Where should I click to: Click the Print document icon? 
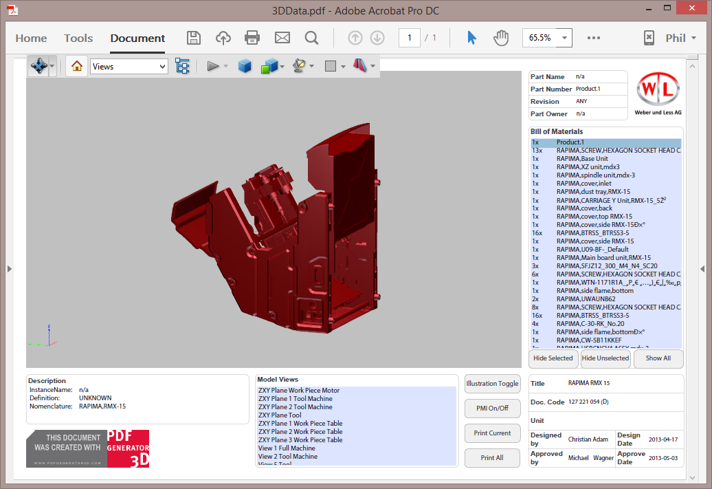coord(252,38)
